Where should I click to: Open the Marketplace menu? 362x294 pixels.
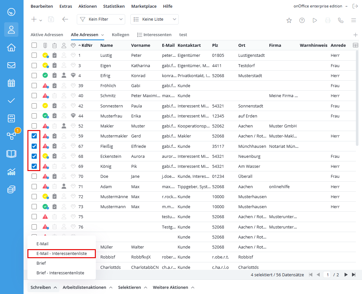pos(144,6)
